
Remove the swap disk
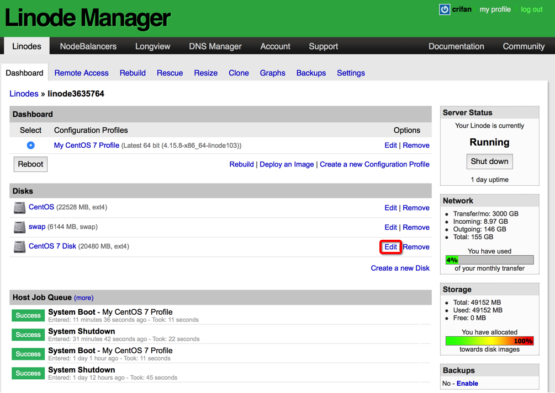point(416,227)
